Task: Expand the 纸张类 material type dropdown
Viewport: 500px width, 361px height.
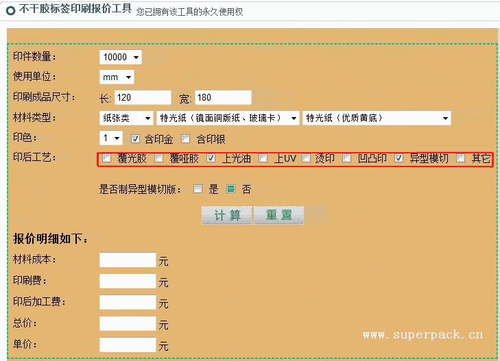Action: [x=127, y=119]
